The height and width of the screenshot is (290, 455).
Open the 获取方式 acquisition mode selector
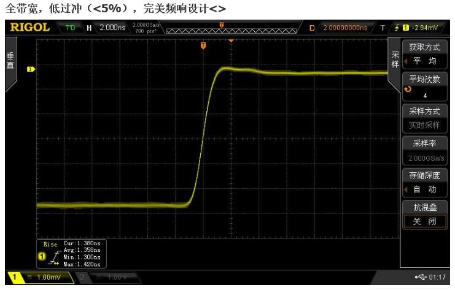click(x=424, y=54)
